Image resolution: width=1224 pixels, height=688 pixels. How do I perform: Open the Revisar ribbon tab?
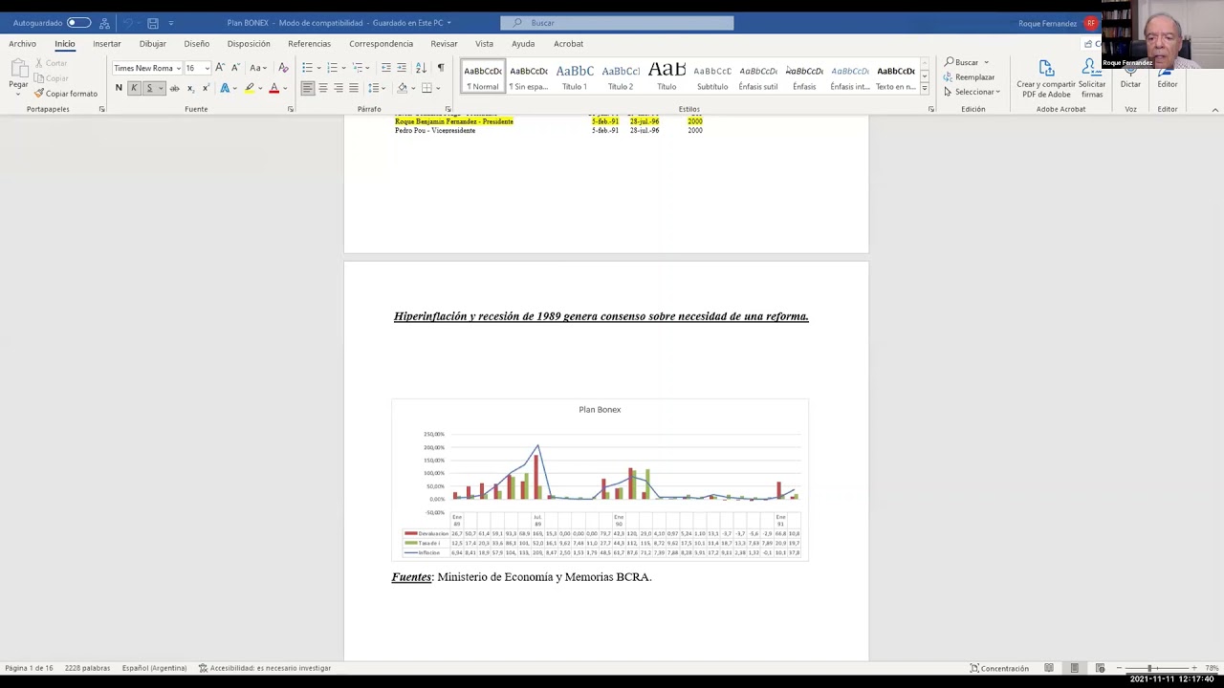coord(444,44)
